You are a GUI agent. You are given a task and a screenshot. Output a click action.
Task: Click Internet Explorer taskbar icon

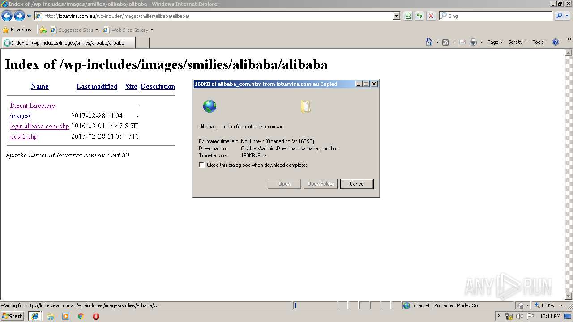[35, 316]
